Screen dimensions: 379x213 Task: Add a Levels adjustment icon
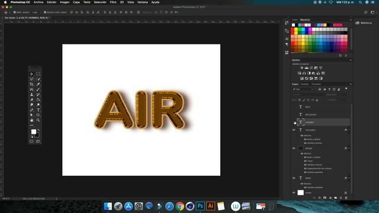tap(306, 68)
